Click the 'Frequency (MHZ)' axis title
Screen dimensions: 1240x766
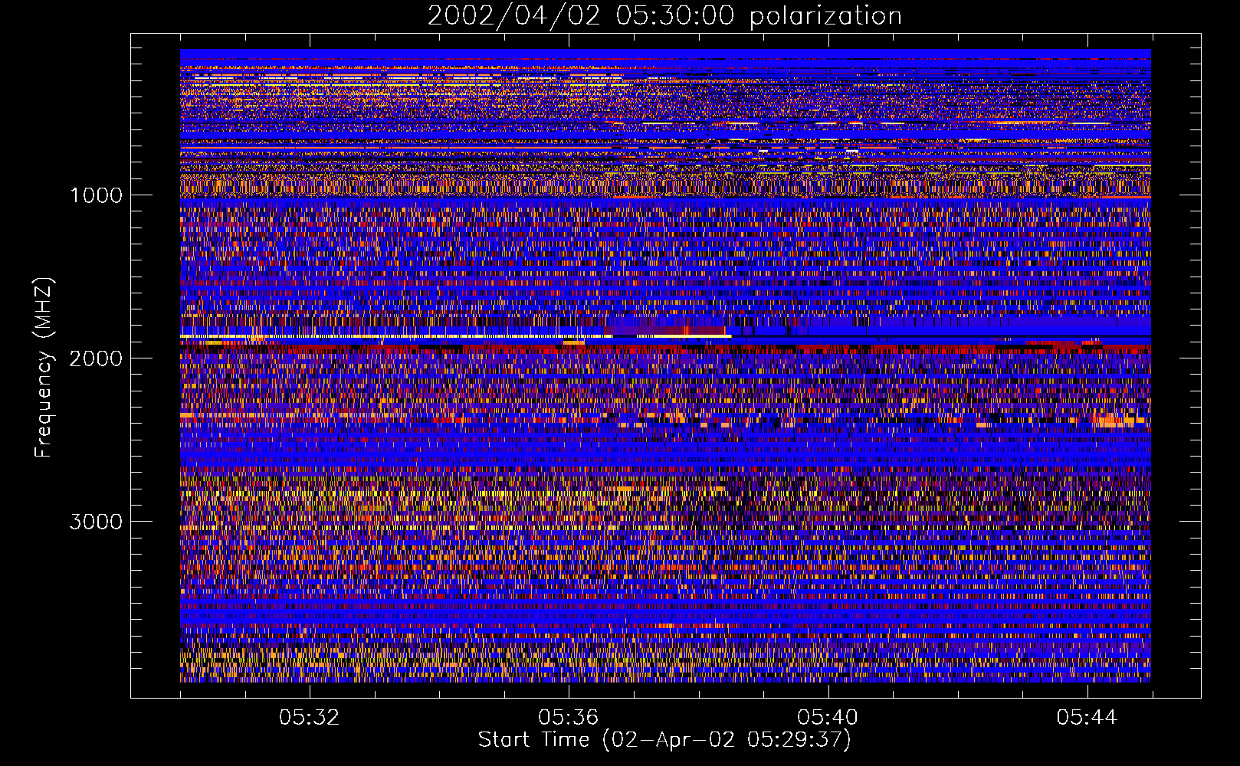[44, 368]
